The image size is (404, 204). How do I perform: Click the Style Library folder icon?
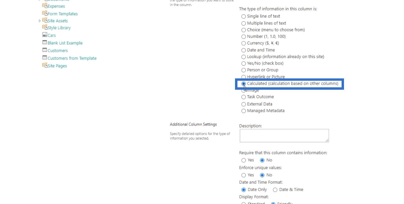coord(45,27)
